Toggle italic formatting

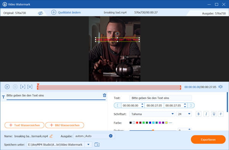click(206, 114)
